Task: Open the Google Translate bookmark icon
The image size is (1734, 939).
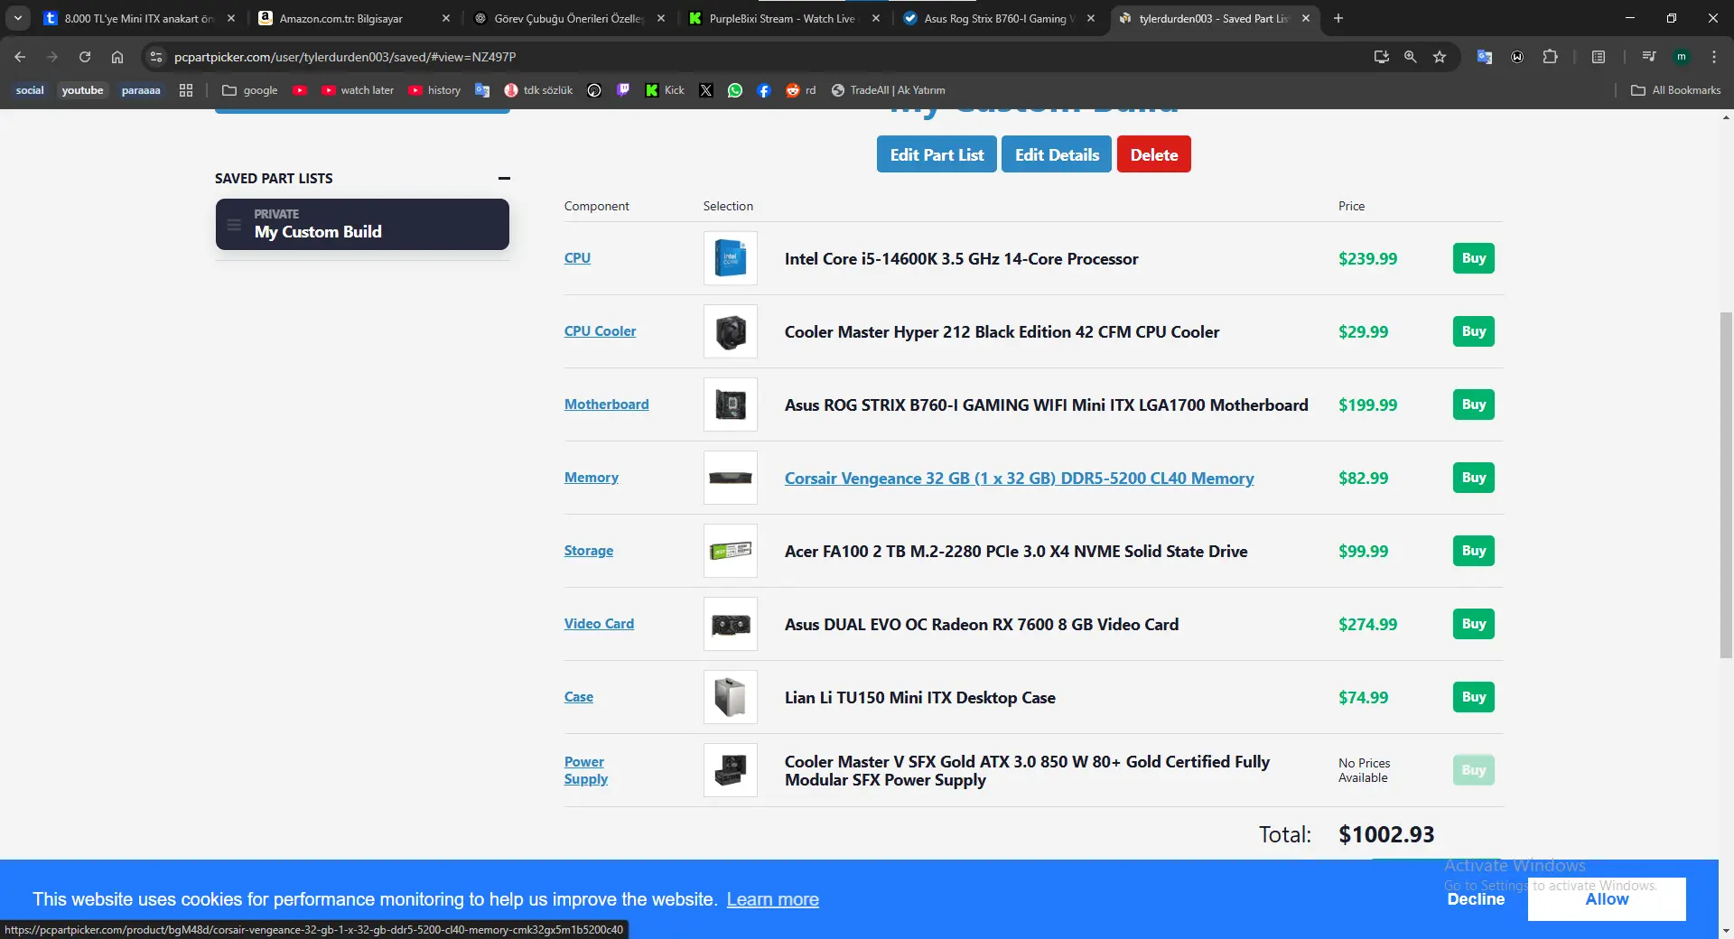Action: (482, 90)
